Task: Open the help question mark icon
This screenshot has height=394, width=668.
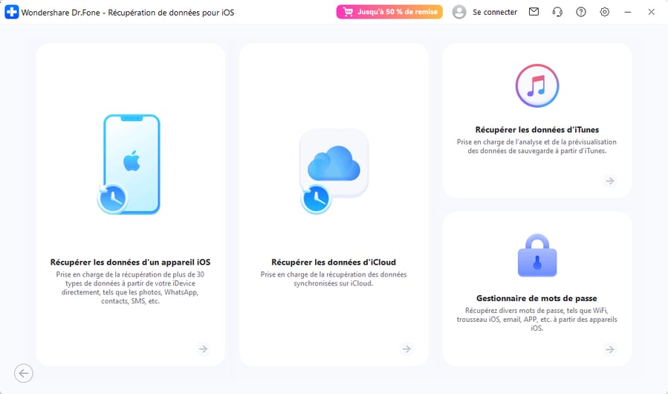Action: tap(580, 12)
